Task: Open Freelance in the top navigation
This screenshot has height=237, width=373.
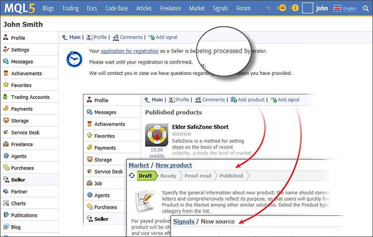Action: (x=170, y=8)
